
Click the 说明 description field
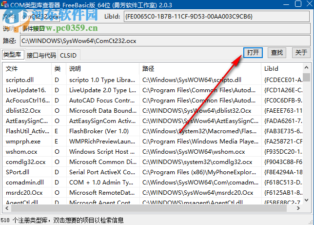[165, 29]
